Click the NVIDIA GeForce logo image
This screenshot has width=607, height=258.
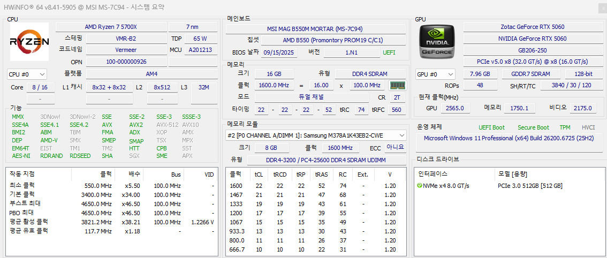pyautogui.click(x=437, y=41)
